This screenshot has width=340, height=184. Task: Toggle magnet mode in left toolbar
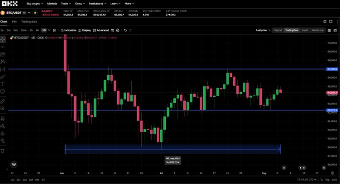click(3, 118)
